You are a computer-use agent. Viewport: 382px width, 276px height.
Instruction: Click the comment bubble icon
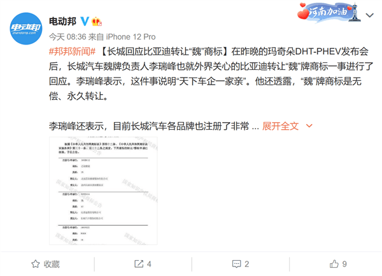(237, 264)
